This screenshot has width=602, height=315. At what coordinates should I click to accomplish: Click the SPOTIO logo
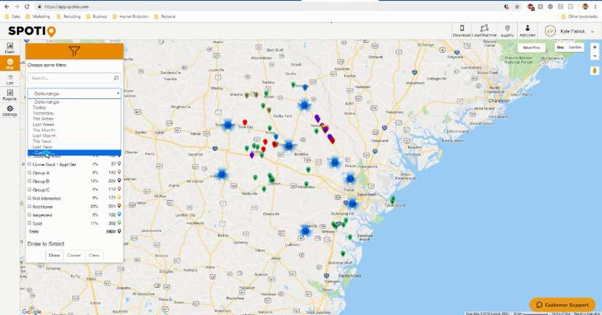pyautogui.click(x=32, y=31)
